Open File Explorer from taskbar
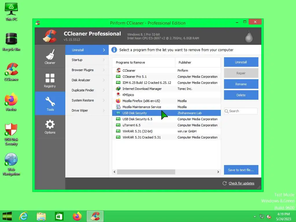The height and width of the screenshot is (222, 296). (41, 216)
